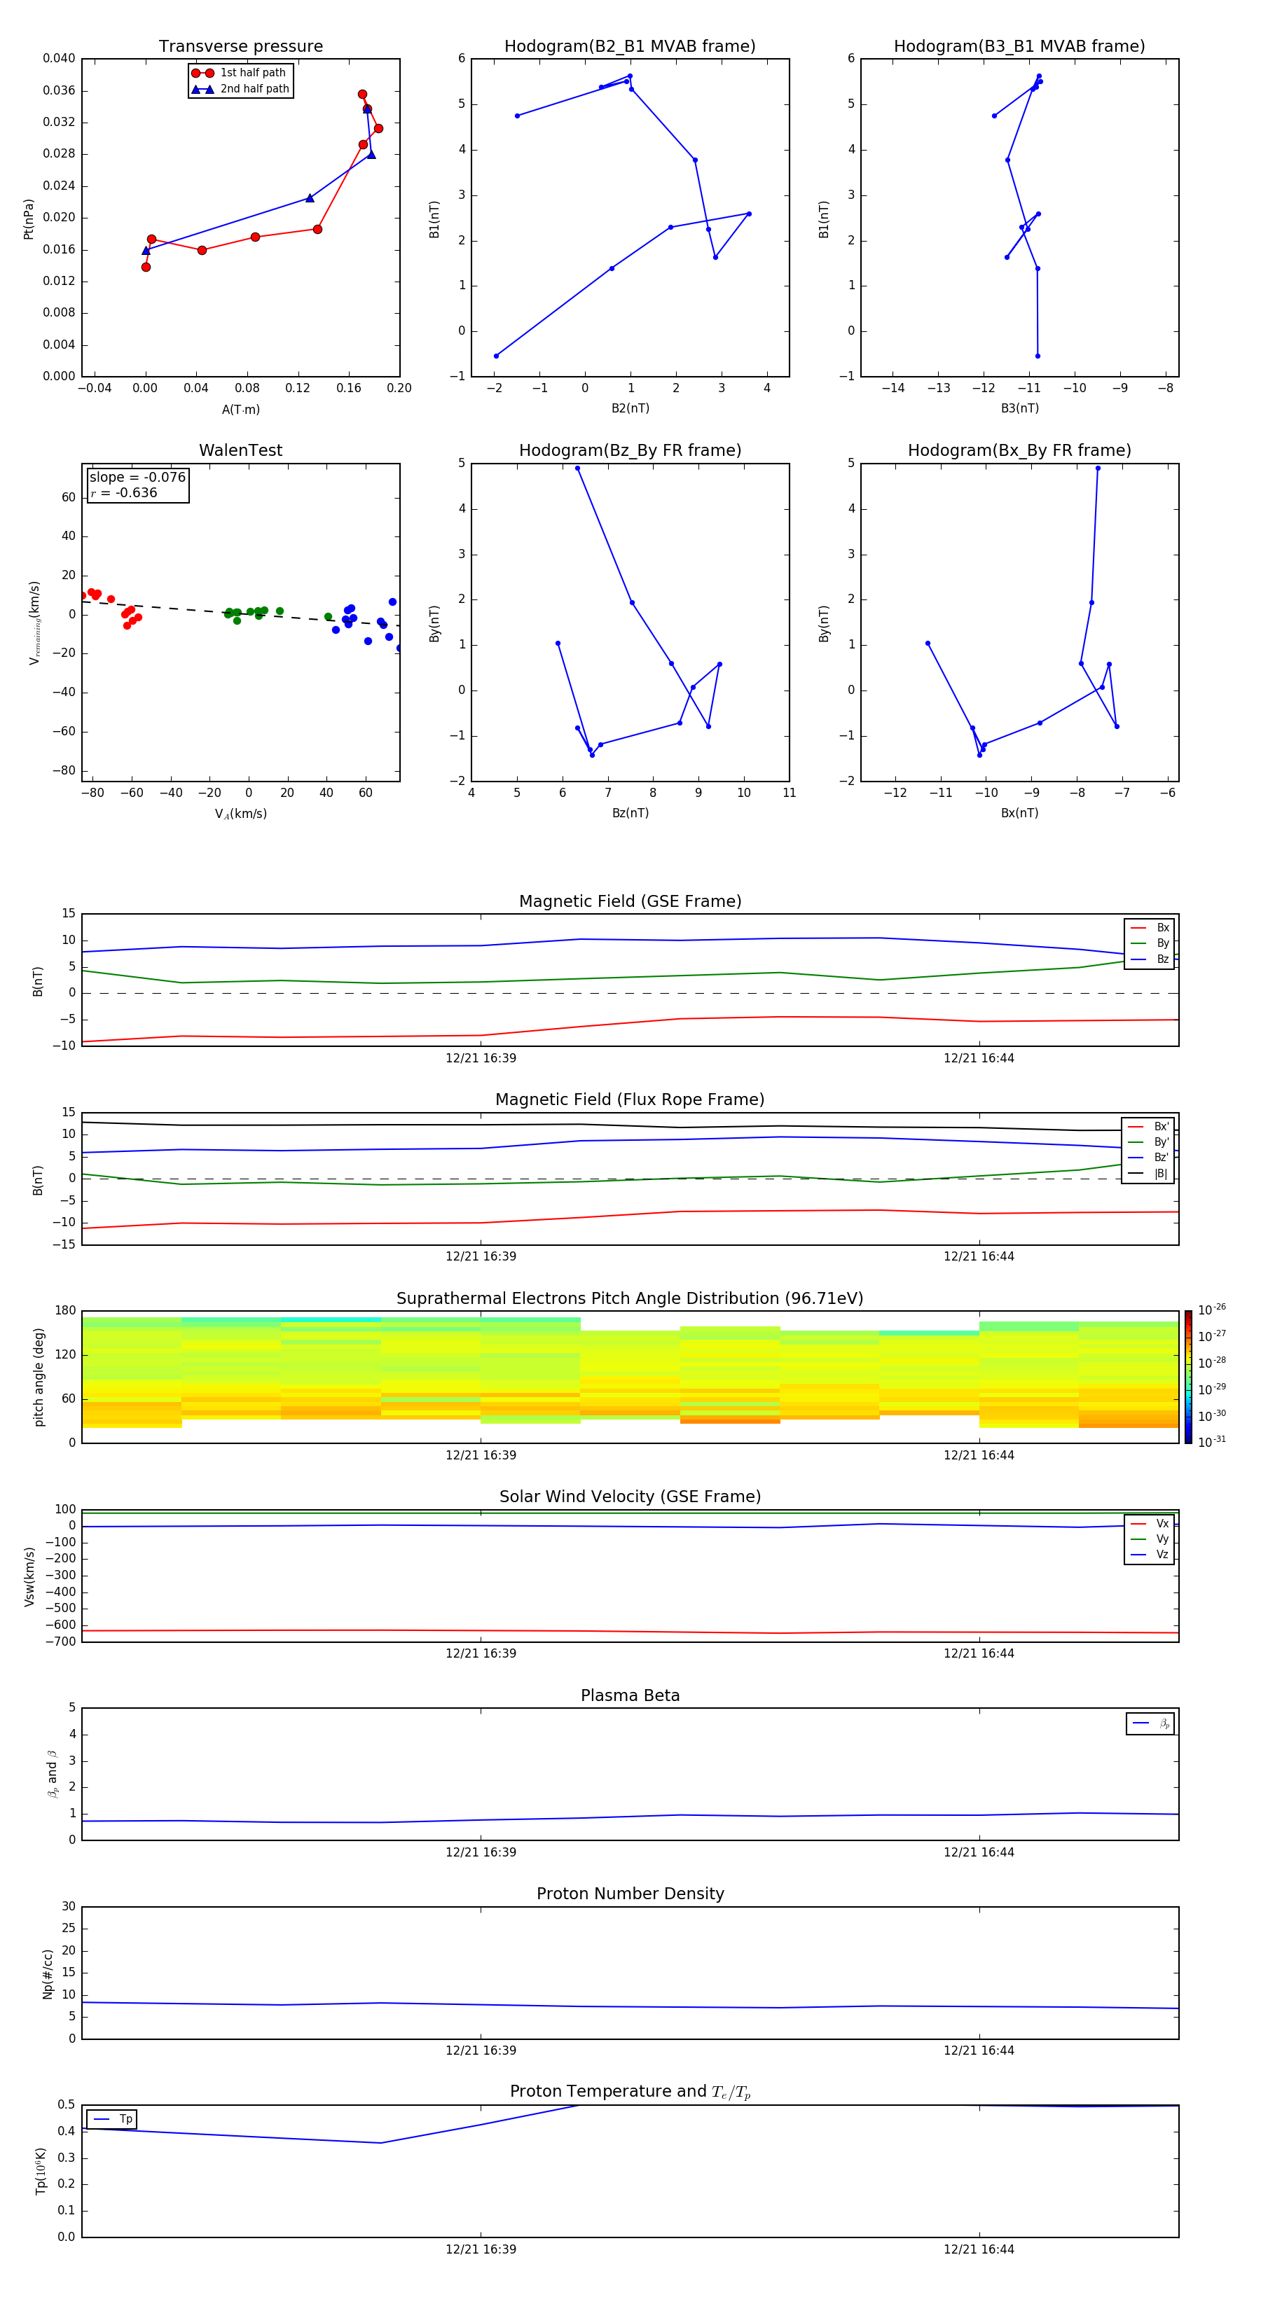Click the 'Plasma Beta' plot title
Viewport: 1261px width, 2311px height.
click(x=630, y=1696)
